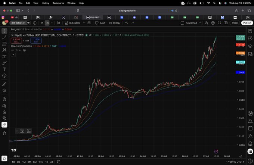This screenshot has height=165, width=254.
Task: Open the watchlist panel icon
Action: tap(250, 31)
